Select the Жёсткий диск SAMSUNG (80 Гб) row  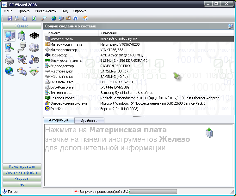click(139, 71)
